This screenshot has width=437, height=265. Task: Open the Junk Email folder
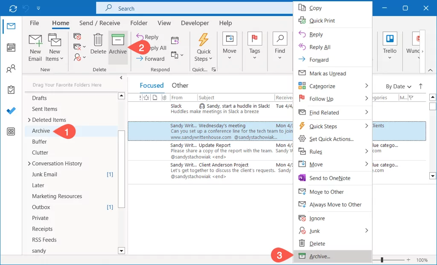44,174
